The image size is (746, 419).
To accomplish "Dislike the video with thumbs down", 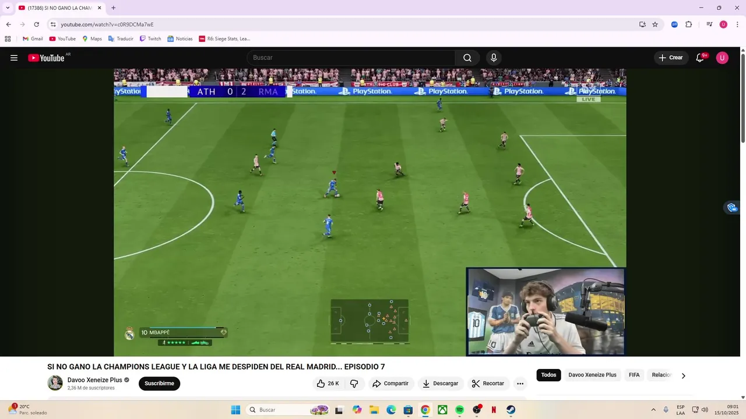I will tap(354, 384).
